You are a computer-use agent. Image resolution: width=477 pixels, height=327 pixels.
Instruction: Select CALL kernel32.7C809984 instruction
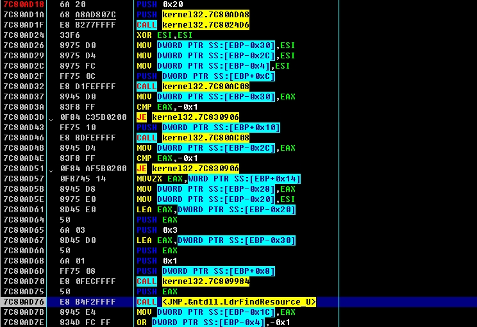click(193, 281)
